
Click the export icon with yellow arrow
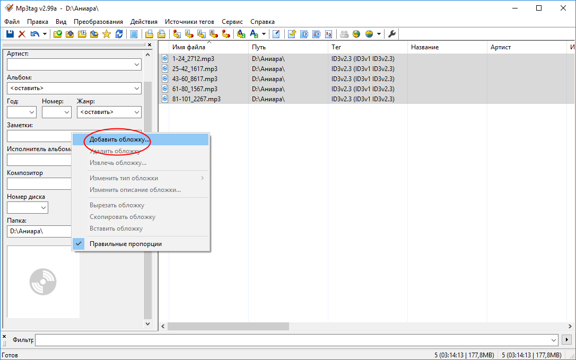(x=292, y=34)
